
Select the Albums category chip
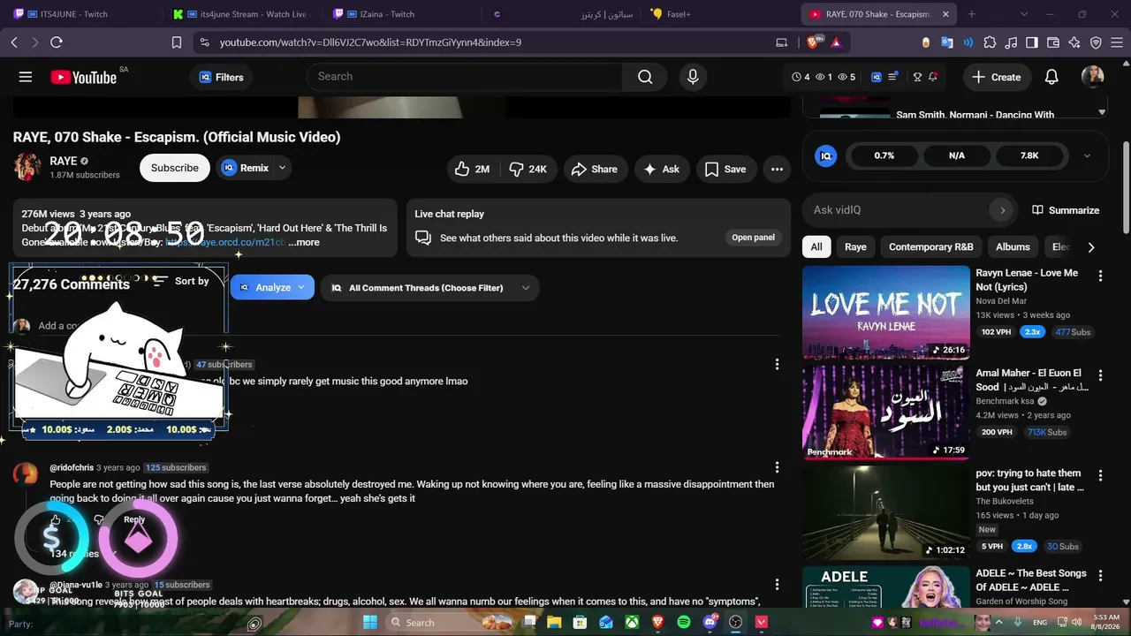click(1013, 247)
